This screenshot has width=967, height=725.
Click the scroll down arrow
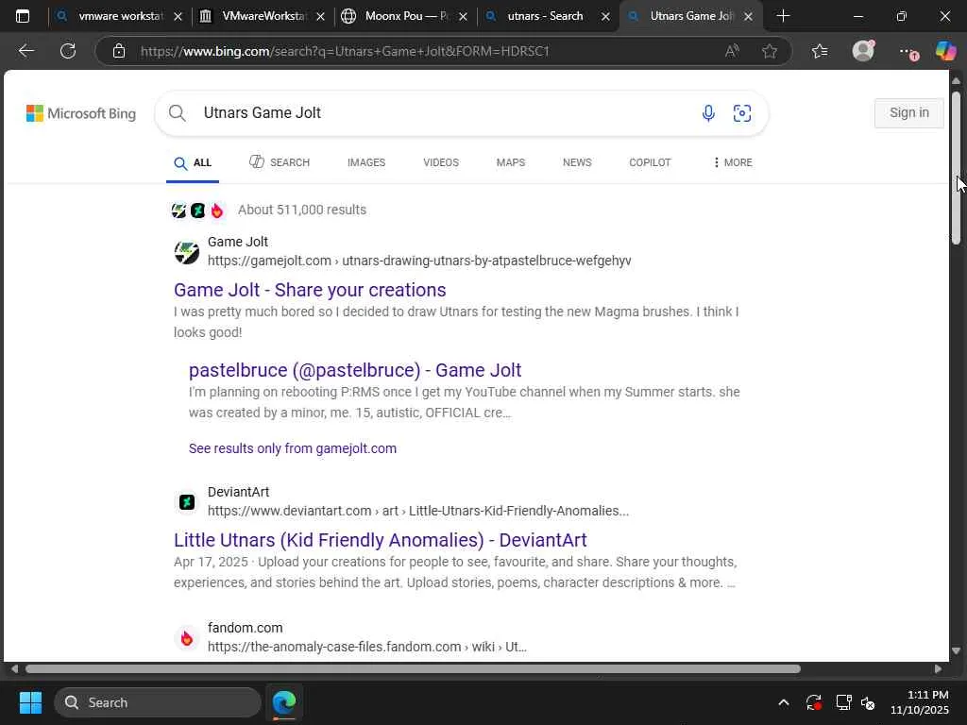[x=956, y=650]
